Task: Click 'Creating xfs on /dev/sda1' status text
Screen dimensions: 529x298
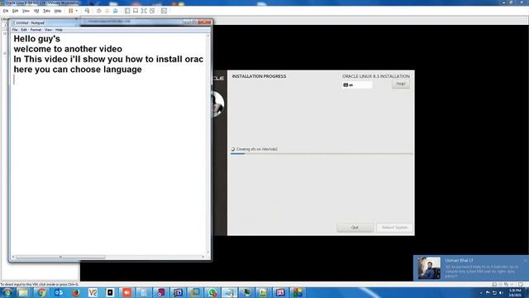Action: pos(257,149)
